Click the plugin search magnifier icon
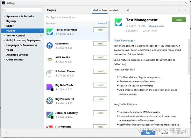Viewport: 191px width, 138px height. 47,17
